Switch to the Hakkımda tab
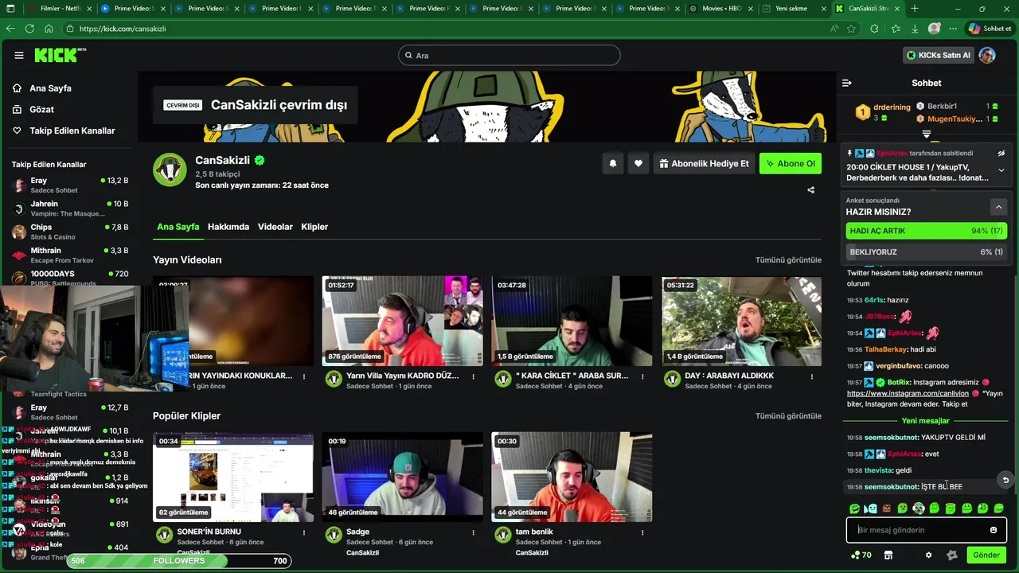This screenshot has width=1019, height=573. click(x=228, y=227)
